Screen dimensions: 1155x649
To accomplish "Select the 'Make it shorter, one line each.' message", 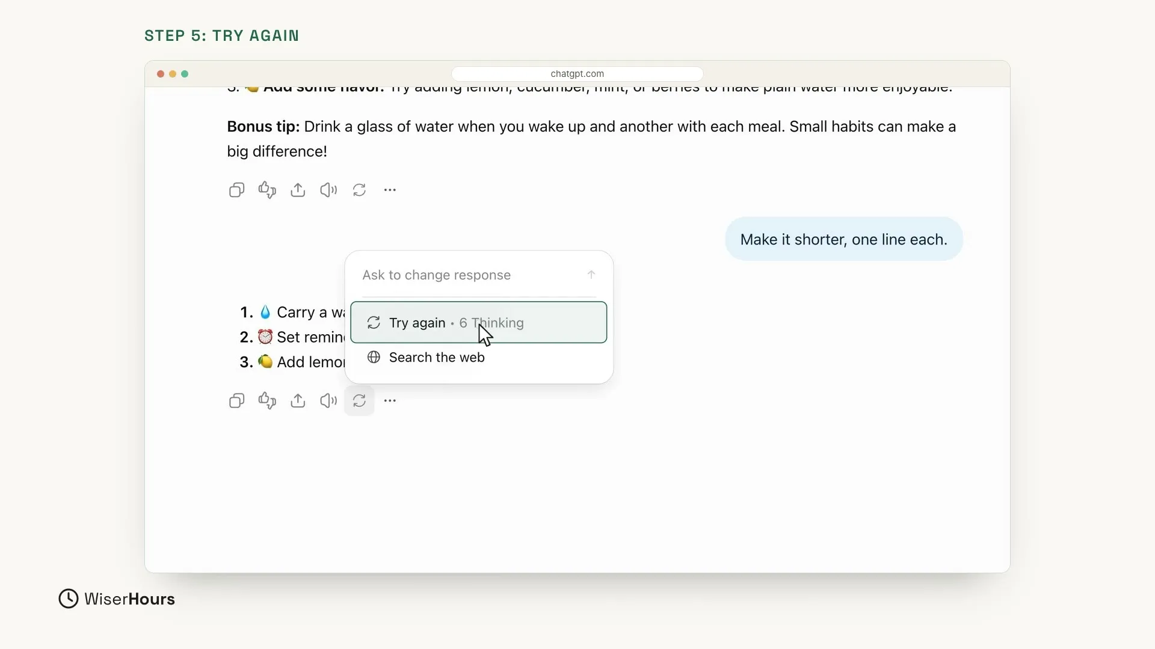I will (844, 239).
